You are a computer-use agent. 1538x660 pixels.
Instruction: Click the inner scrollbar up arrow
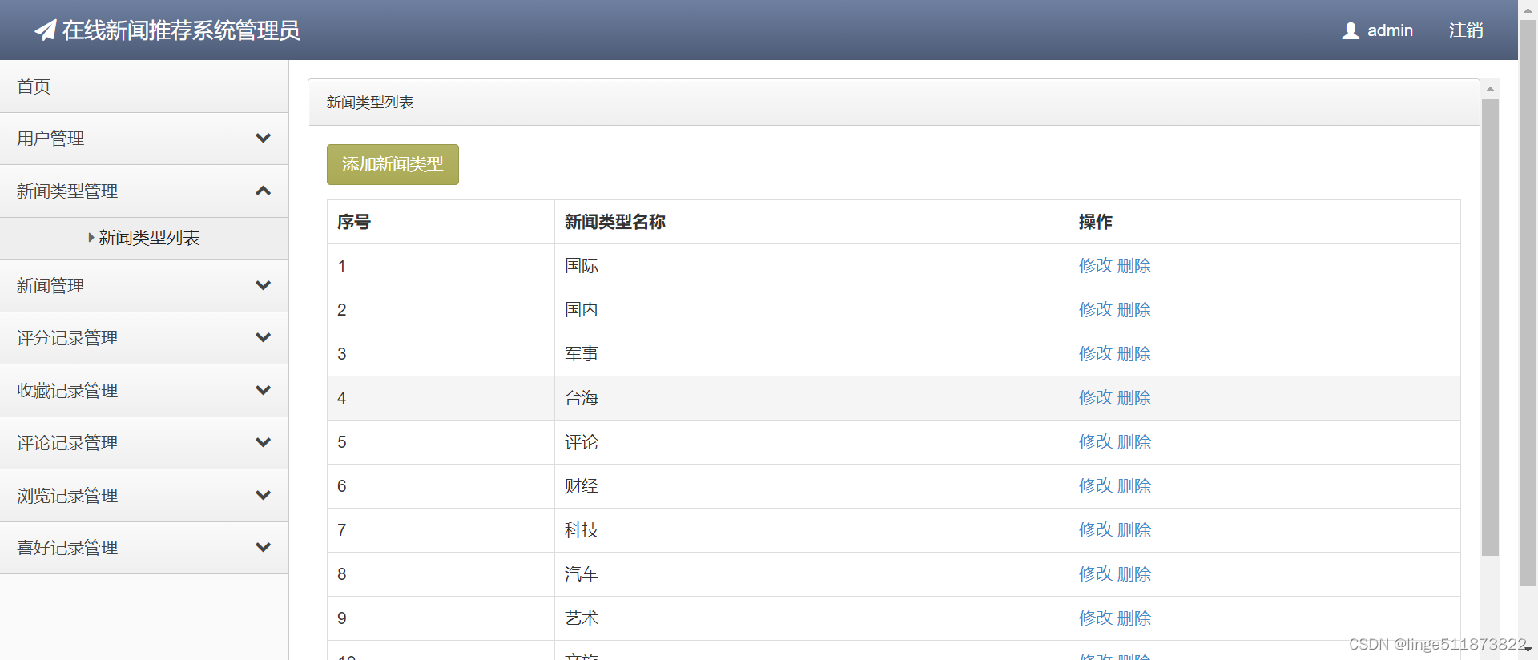pos(1490,89)
